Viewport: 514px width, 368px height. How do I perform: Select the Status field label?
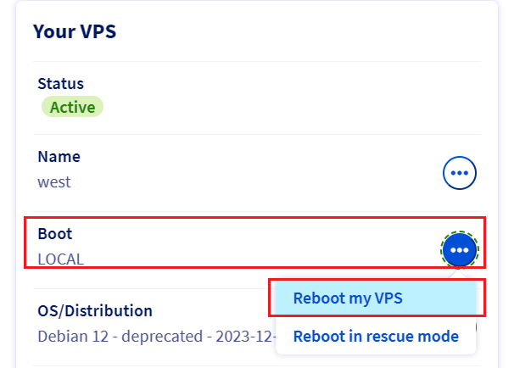point(60,84)
